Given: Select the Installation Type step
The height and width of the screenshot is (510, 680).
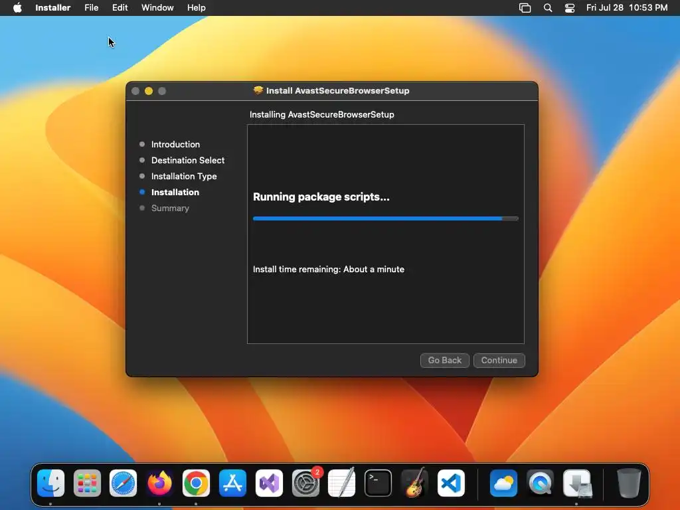Looking at the screenshot, I should point(184,177).
